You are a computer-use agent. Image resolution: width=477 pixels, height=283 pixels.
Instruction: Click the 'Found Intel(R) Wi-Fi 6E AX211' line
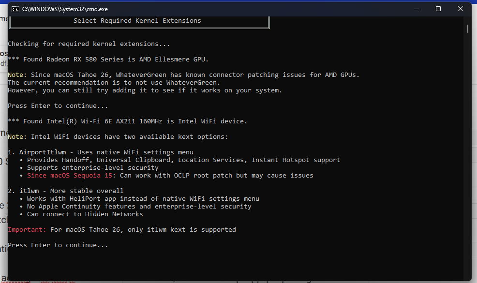128,121
